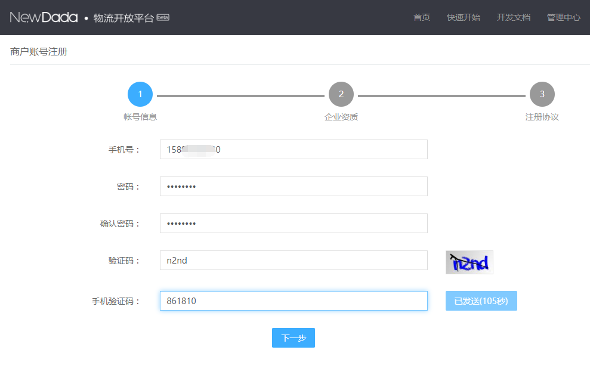590x384 pixels.
Task: Open 快速开始 navigation item
Action: pyautogui.click(x=464, y=17)
